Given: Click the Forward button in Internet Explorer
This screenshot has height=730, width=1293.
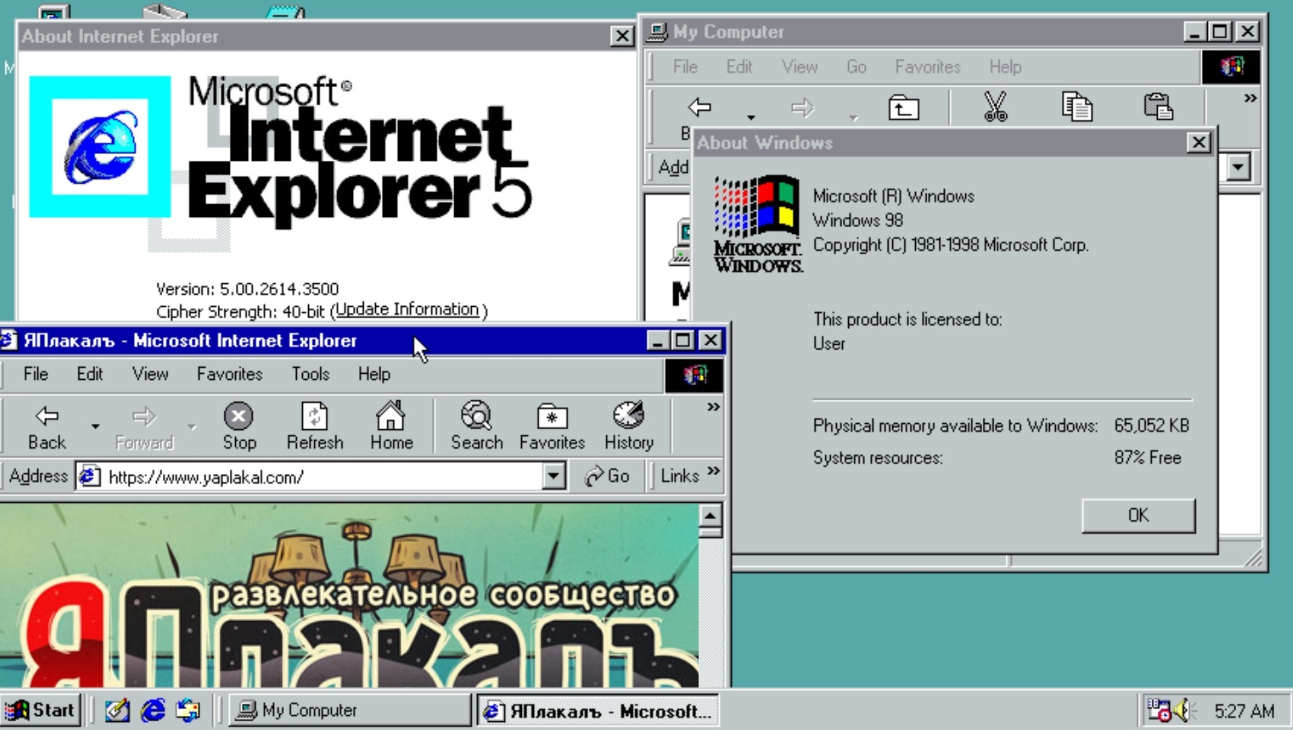Looking at the screenshot, I should tap(144, 427).
